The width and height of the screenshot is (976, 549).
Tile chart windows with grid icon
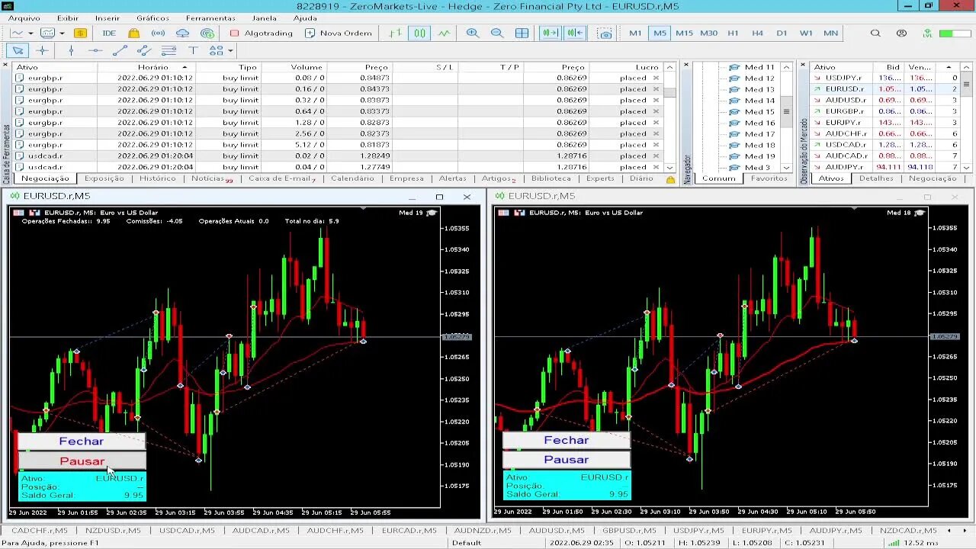(x=522, y=34)
